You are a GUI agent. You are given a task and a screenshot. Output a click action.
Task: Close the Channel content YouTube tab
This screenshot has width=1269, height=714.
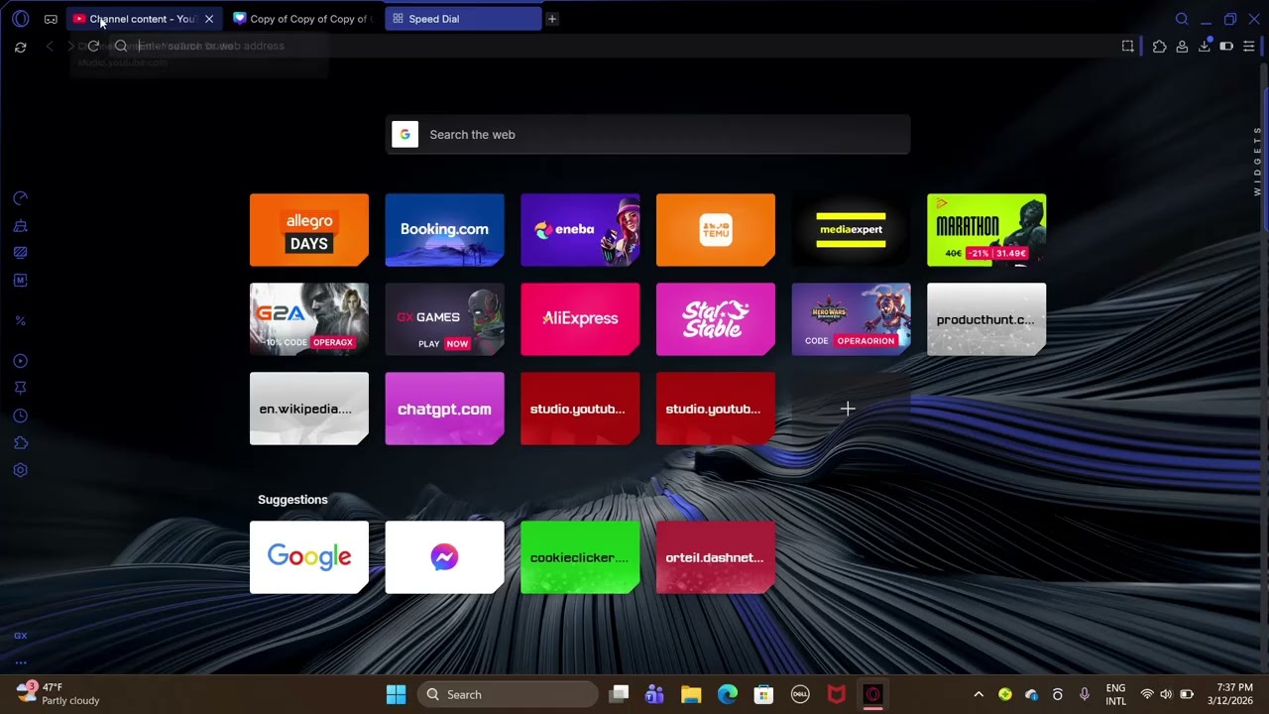click(x=209, y=19)
